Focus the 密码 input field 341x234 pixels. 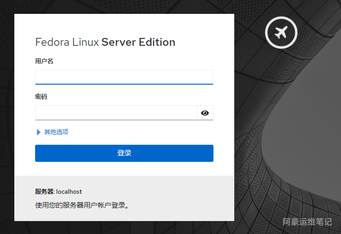pyautogui.click(x=116, y=113)
